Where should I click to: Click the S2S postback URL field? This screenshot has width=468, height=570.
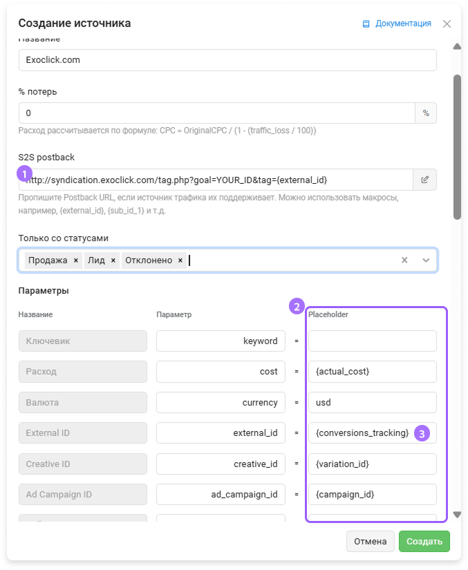[x=216, y=180]
